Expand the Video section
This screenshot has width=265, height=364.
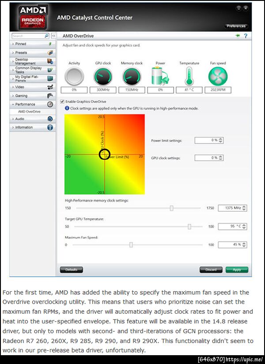33,87
